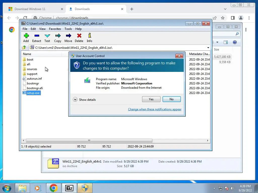This screenshot has height=193, width=258.
Task: Click the Test archive icon
Action: click(47, 38)
